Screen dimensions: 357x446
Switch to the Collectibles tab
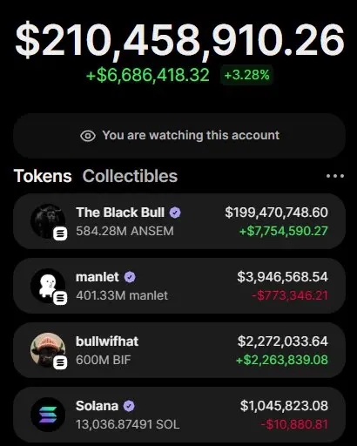coord(130,176)
